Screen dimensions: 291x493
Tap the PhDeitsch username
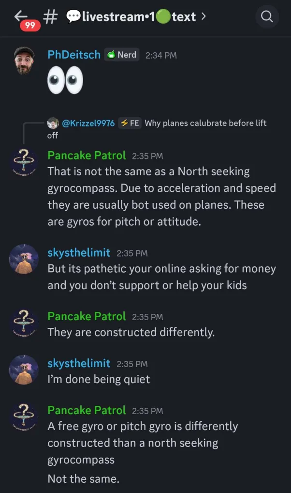coord(74,55)
